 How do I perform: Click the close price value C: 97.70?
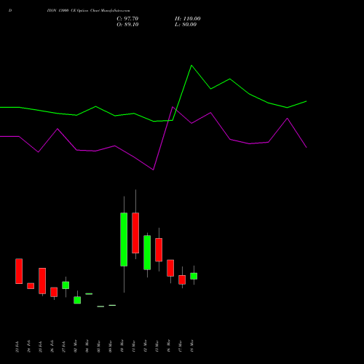pyautogui.click(x=127, y=19)
